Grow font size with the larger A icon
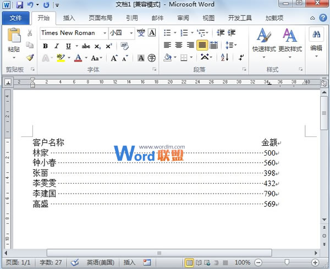 click(114, 58)
